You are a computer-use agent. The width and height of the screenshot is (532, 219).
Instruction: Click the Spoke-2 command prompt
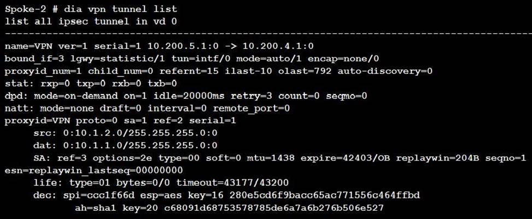pyautogui.click(x=27, y=10)
